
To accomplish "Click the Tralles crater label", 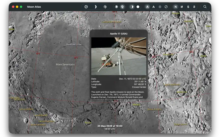I will (203, 56).
